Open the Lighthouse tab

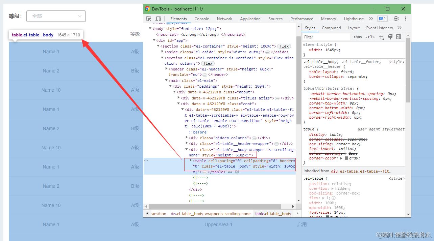(354, 19)
